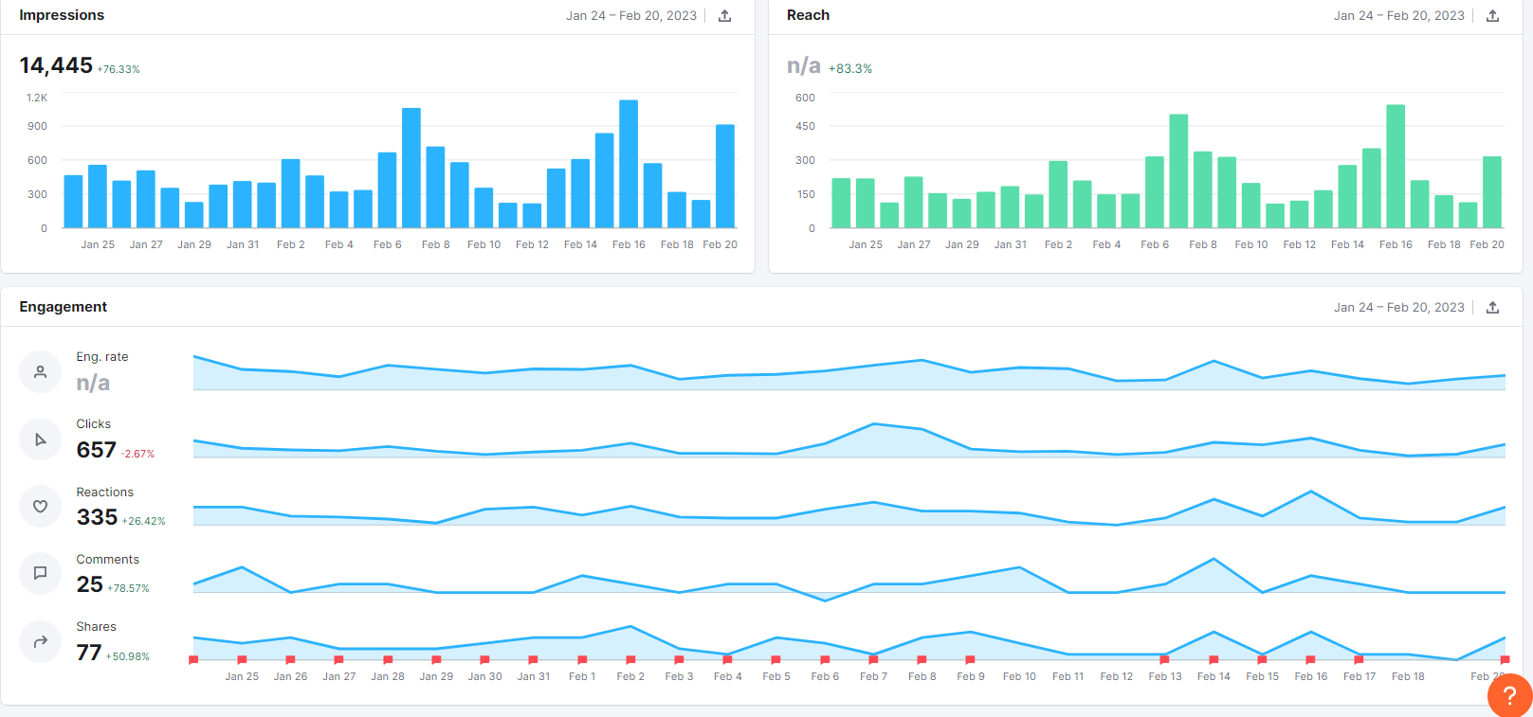Click the +83.3% reach change
The height and width of the screenshot is (717, 1533).
(850, 69)
